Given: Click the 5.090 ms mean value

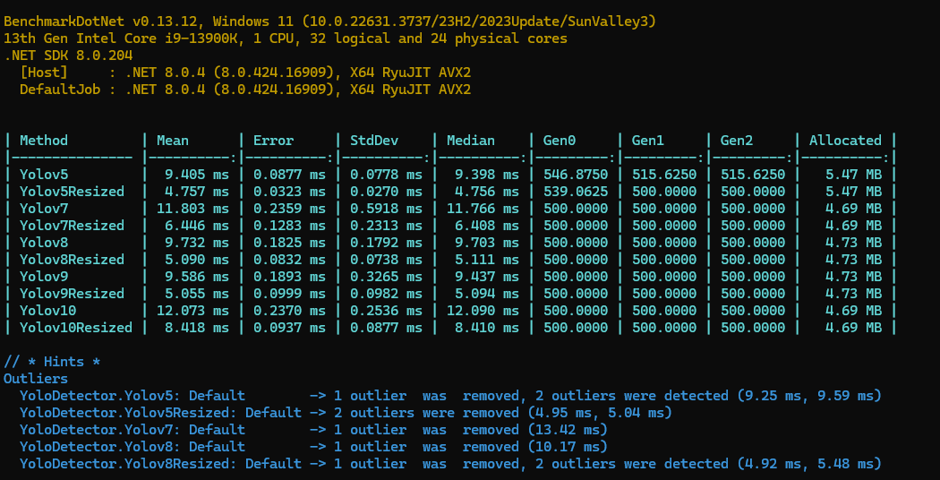Looking at the screenshot, I should click(197, 260).
